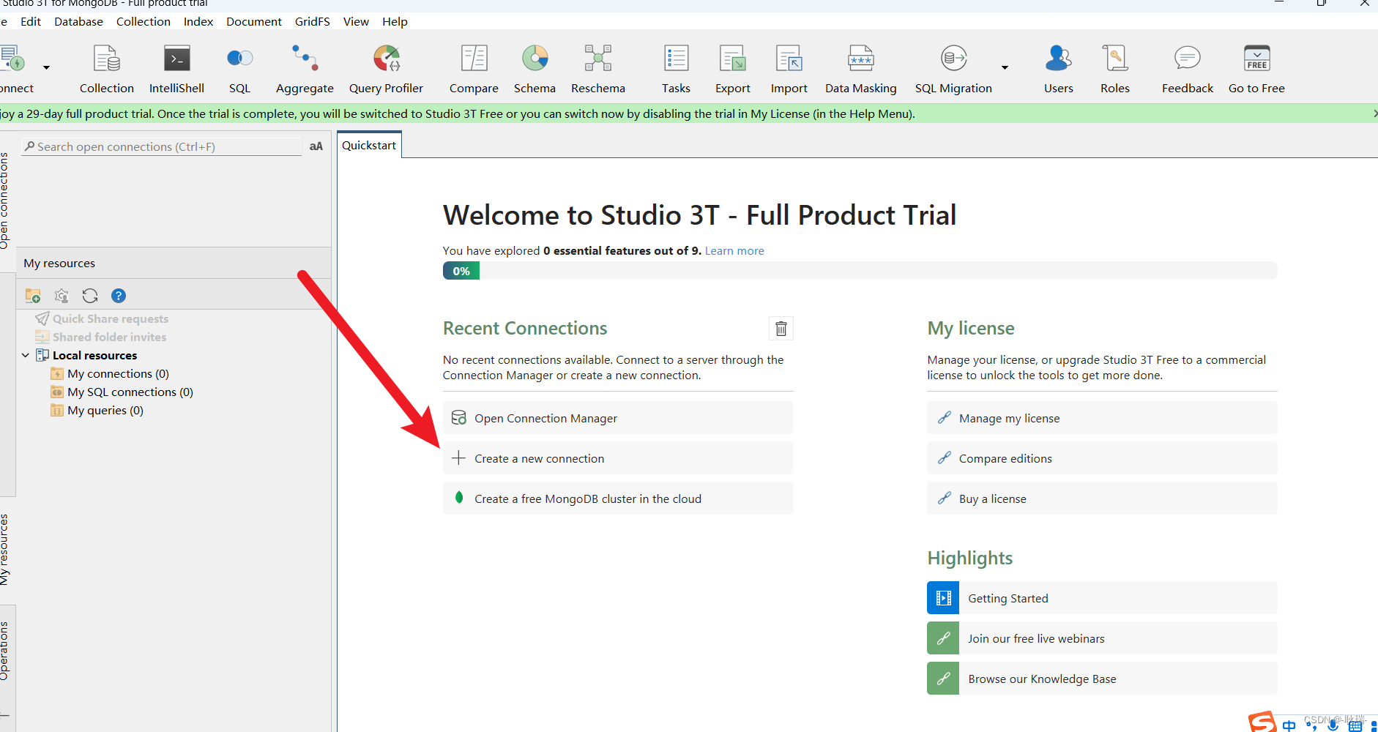The height and width of the screenshot is (732, 1378).
Task: Click the Connect toolbar icon
Action: click(13, 70)
